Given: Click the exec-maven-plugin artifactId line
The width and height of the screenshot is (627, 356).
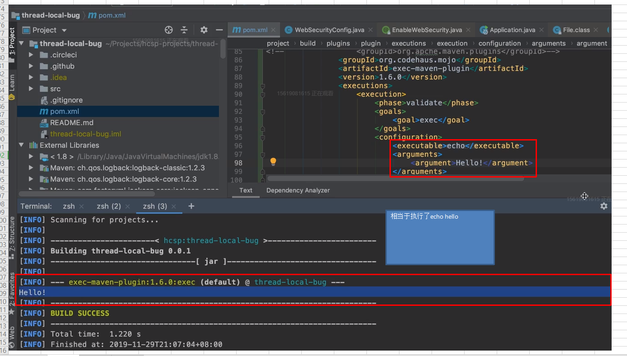Looking at the screenshot, I should tap(433, 68).
